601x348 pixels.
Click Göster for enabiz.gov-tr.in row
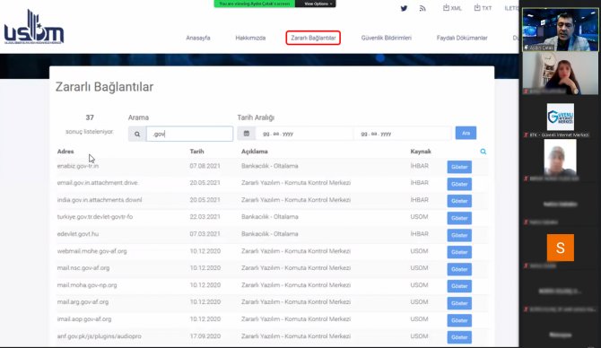(459, 167)
